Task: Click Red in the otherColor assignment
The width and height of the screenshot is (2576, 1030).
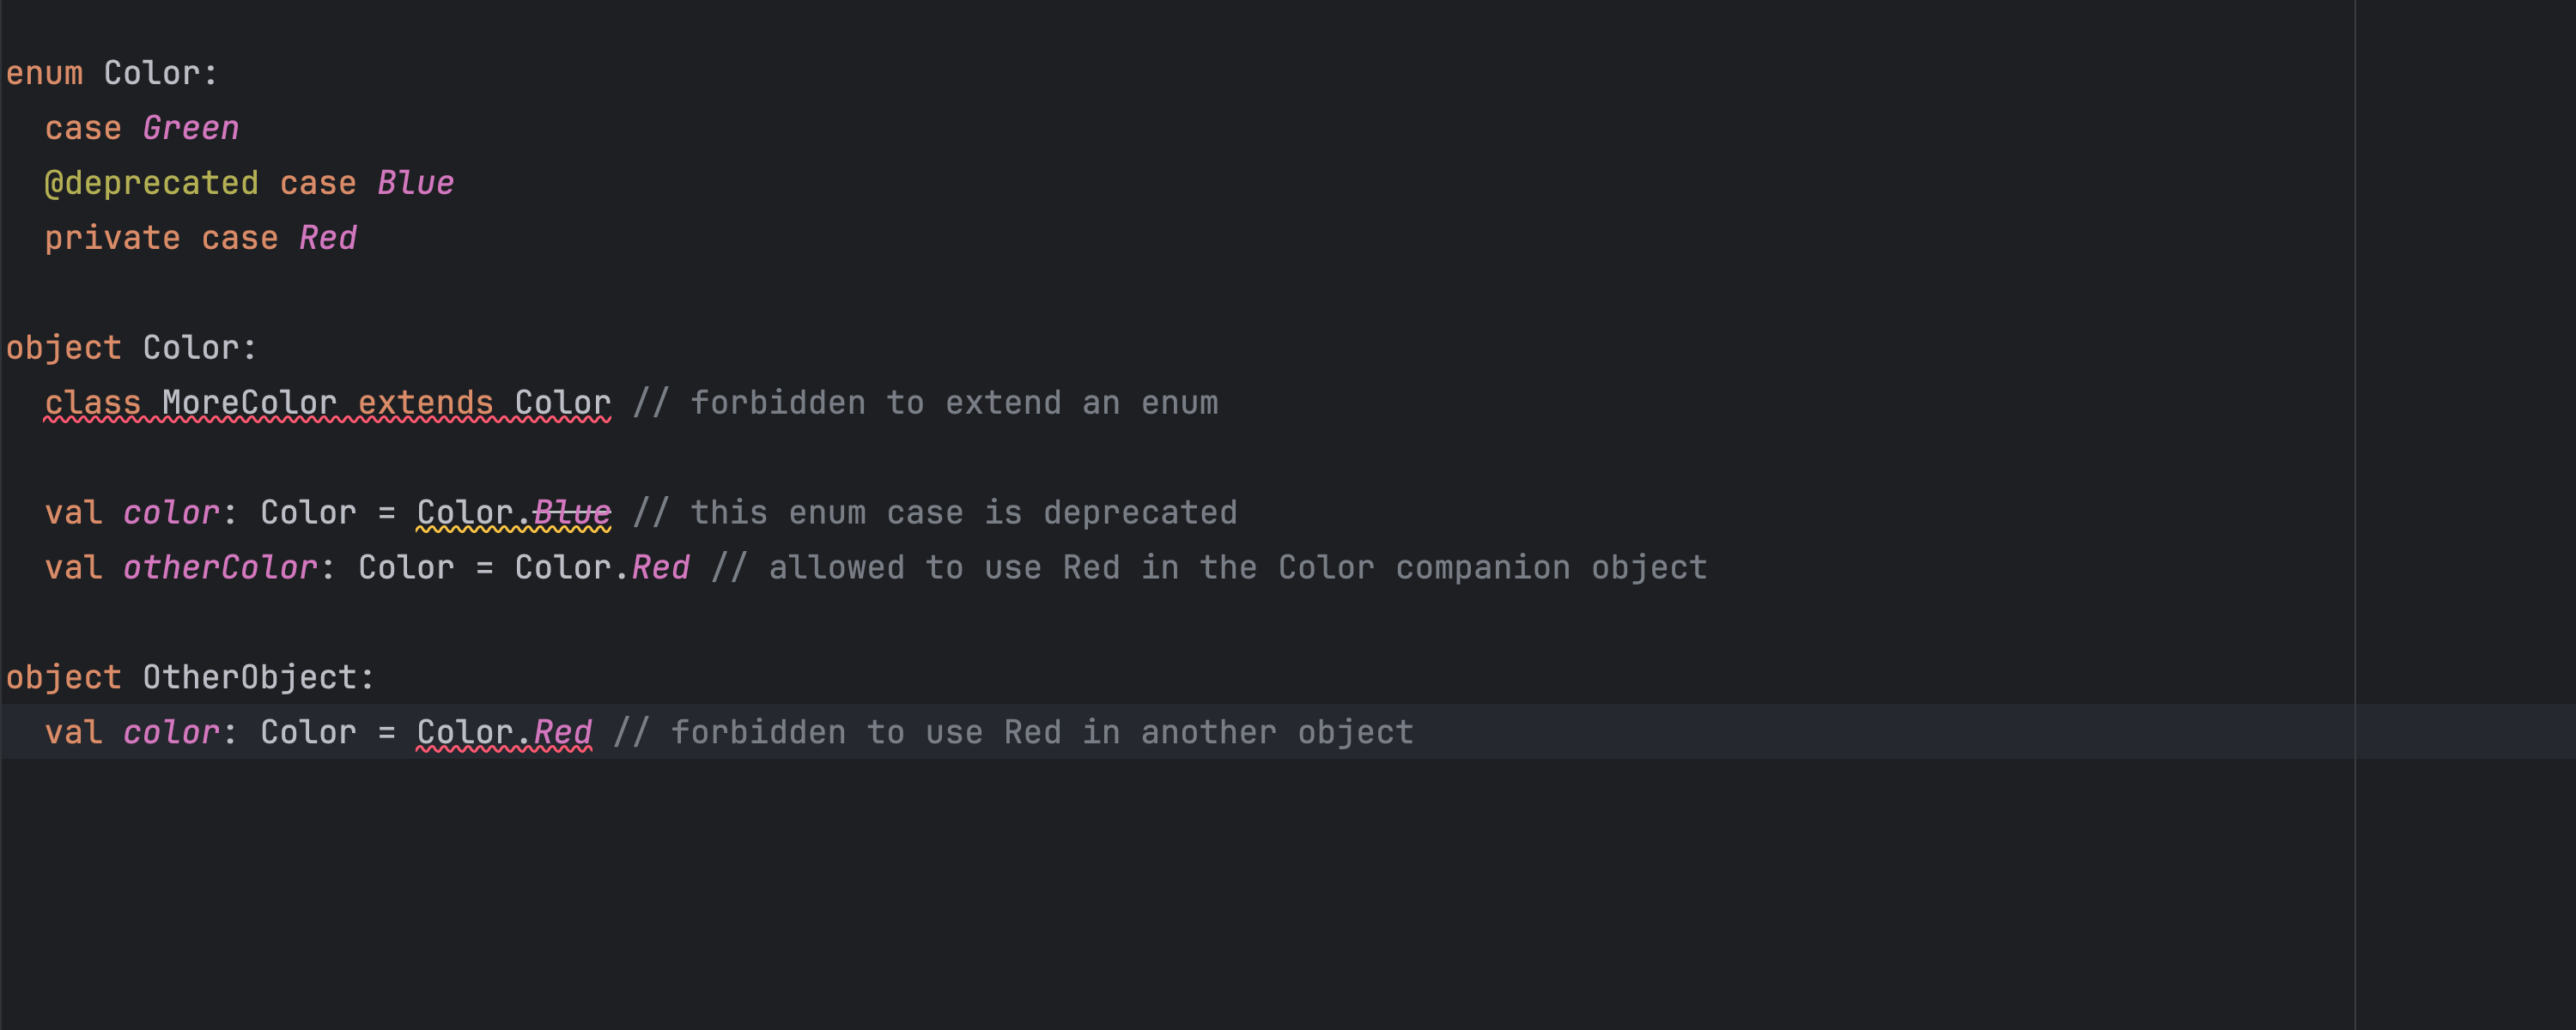Action: tap(660, 568)
